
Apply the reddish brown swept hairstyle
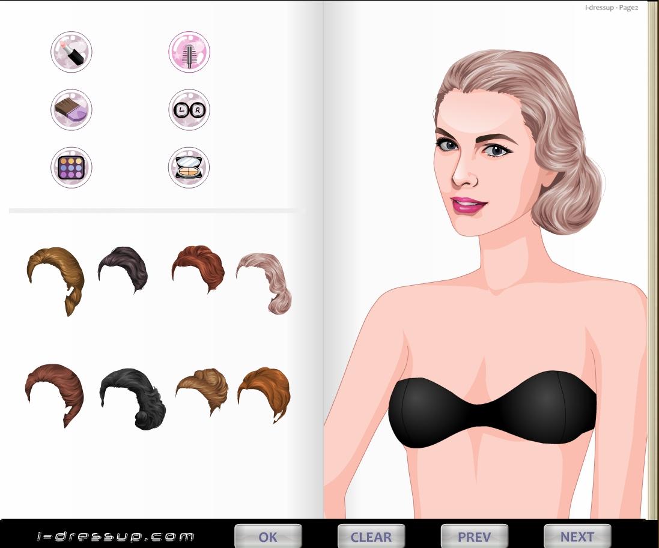click(55, 392)
